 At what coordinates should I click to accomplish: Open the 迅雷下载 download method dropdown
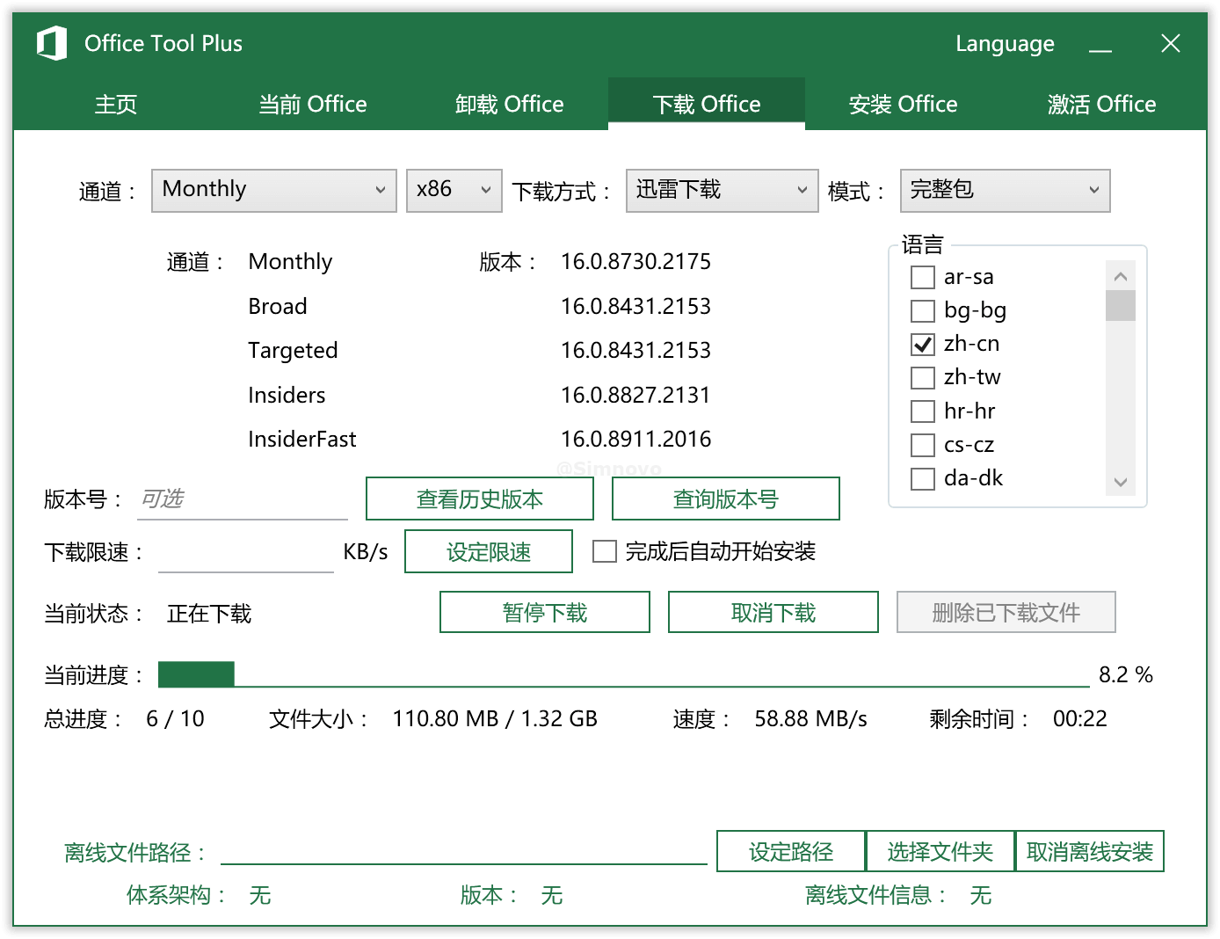(722, 191)
